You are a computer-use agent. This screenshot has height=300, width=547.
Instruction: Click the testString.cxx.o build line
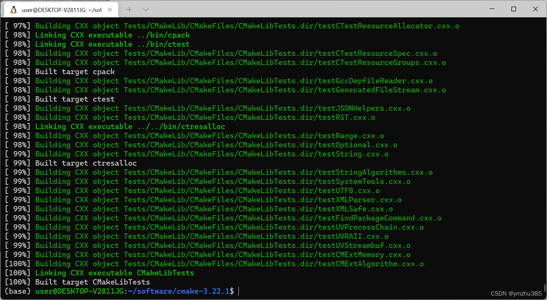197,154
